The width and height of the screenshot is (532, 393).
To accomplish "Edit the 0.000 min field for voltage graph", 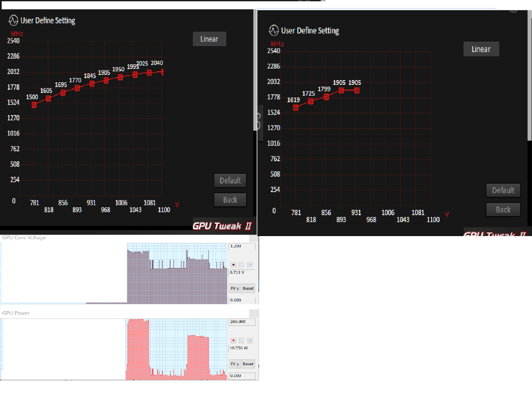I will [242, 300].
